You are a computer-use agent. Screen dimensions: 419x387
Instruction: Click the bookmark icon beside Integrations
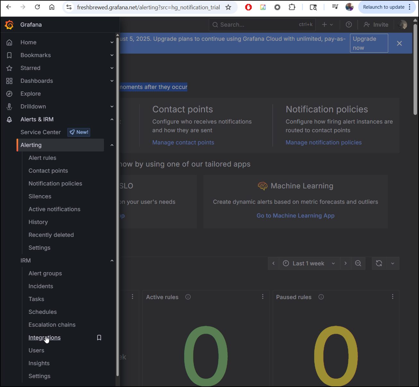99,338
